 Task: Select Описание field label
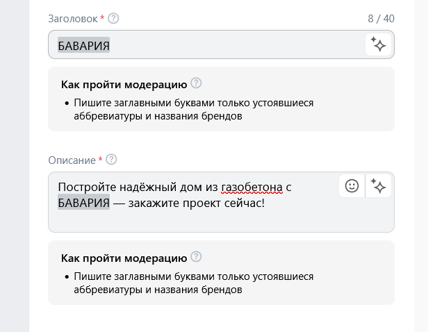click(72, 160)
